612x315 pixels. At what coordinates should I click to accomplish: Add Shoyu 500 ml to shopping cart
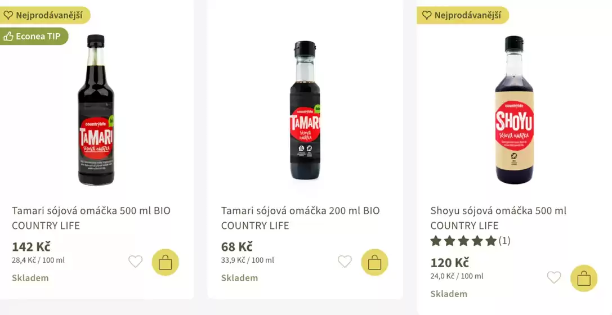pos(584,278)
